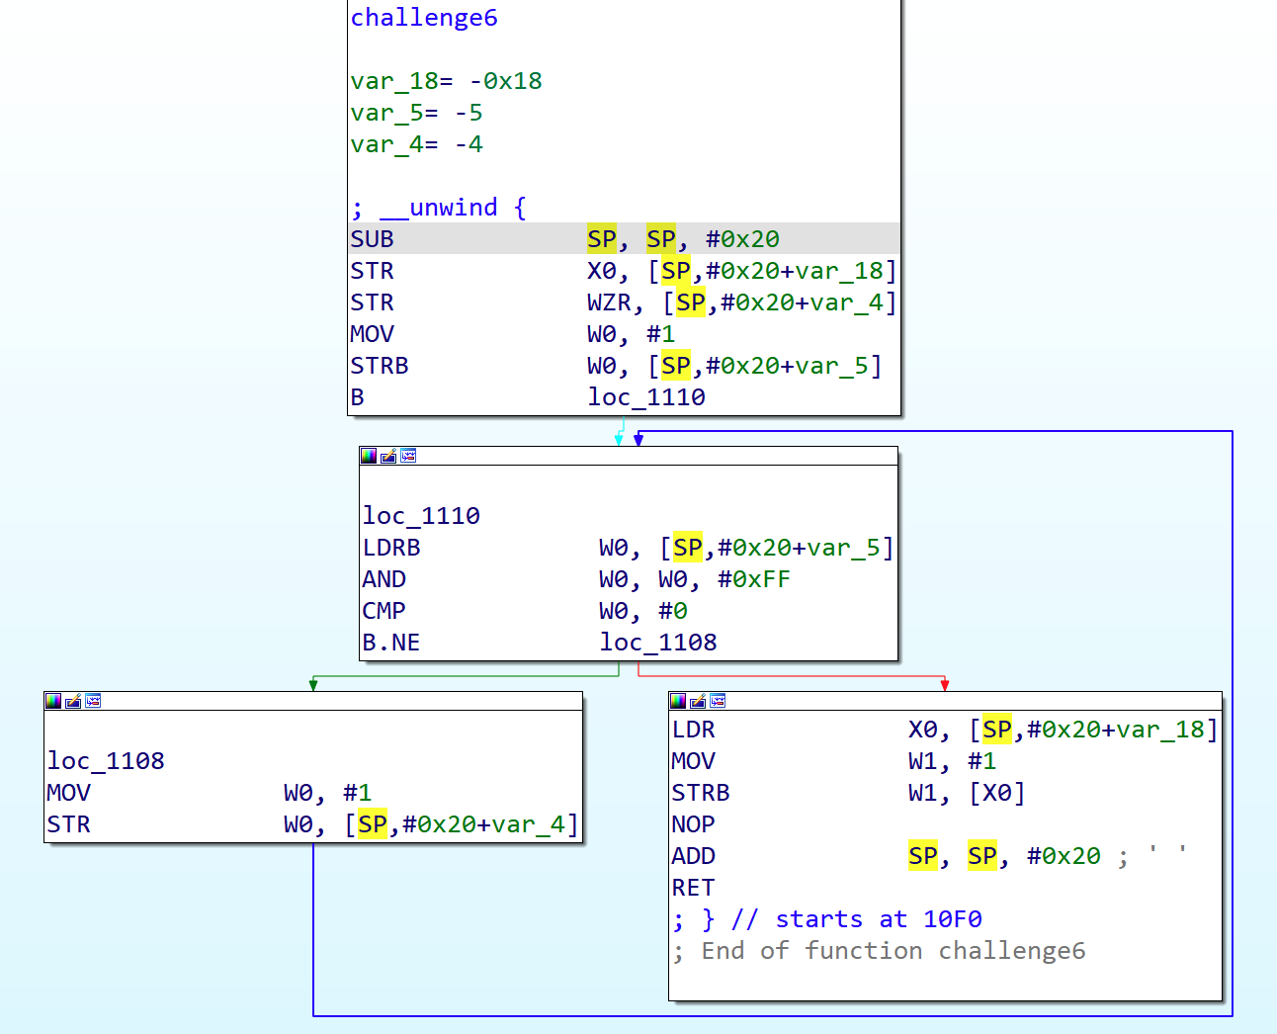
Task: Follow the B loc_1110 branch target
Action: click(x=646, y=397)
